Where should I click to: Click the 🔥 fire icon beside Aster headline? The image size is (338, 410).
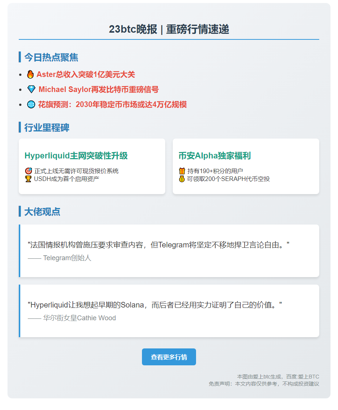point(30,74)
